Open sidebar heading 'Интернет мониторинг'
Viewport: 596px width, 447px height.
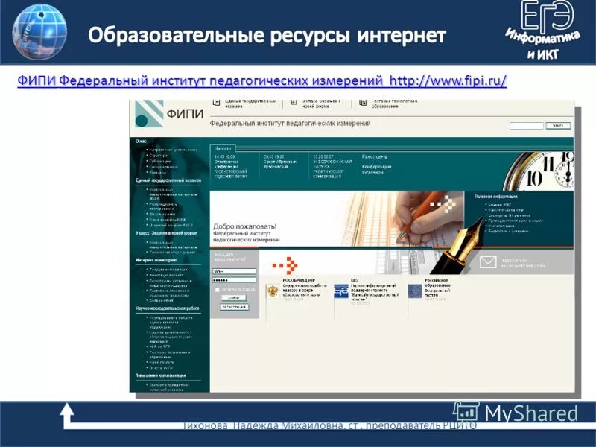pos(156,260)
